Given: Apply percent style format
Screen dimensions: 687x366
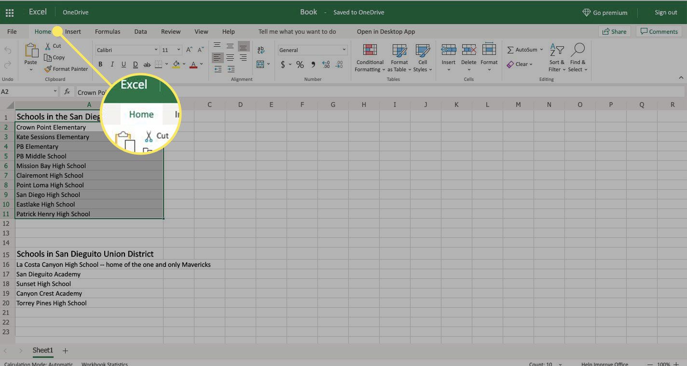Looking at the screenshot, I should point(300,65).
